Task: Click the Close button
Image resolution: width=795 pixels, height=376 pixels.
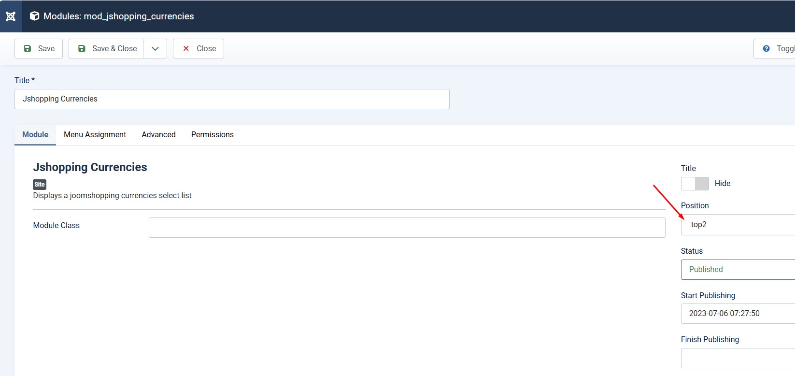Action: (x=199, y=48)
